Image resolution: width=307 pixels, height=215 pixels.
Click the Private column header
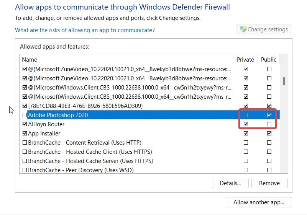[245, 60]
